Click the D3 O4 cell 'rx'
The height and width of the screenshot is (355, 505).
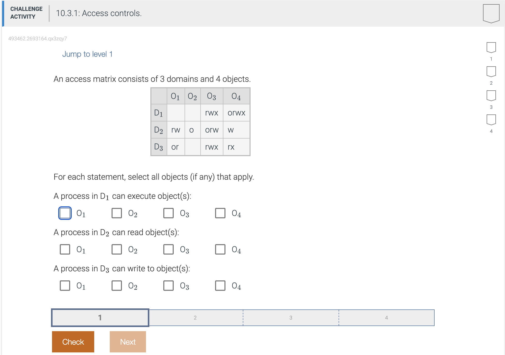(236, 147)
